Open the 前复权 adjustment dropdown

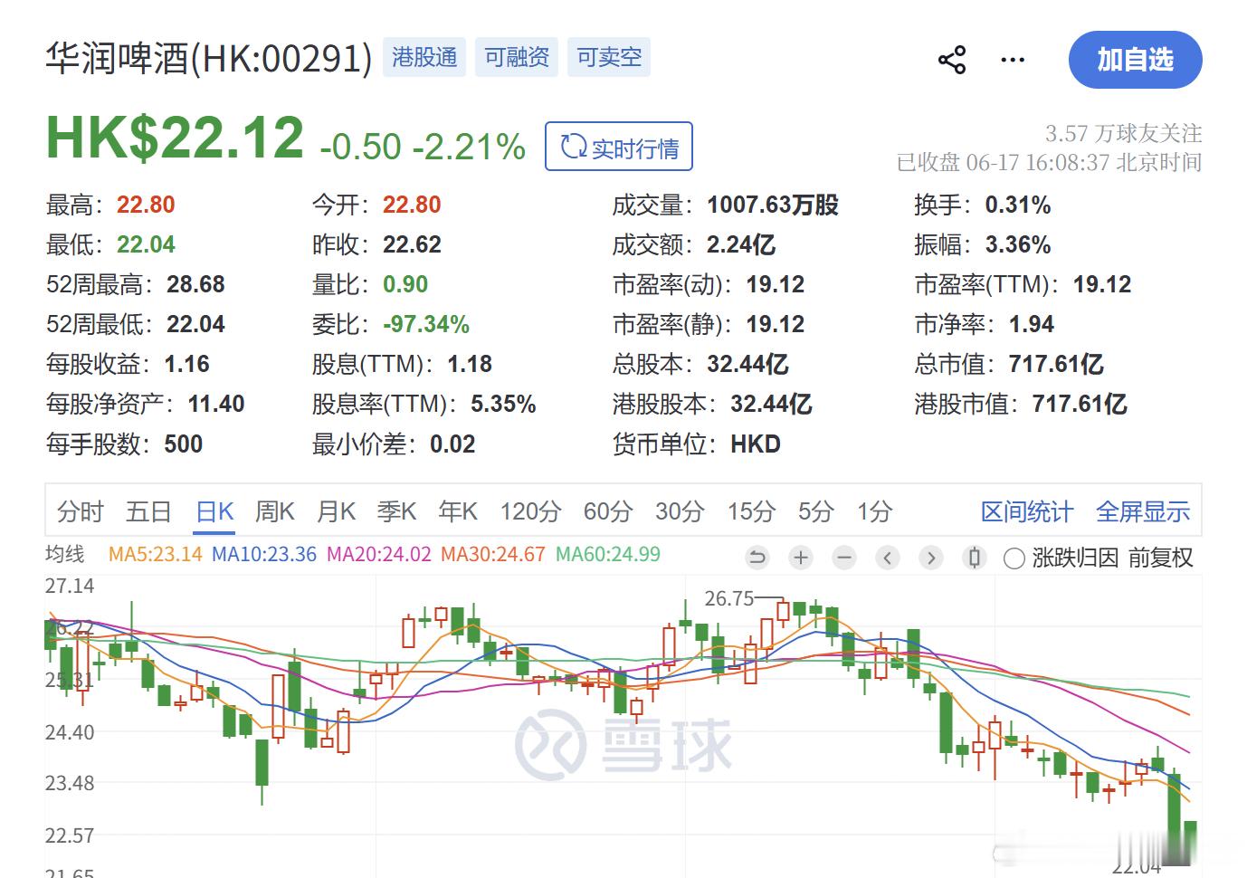pos(1160,558)
